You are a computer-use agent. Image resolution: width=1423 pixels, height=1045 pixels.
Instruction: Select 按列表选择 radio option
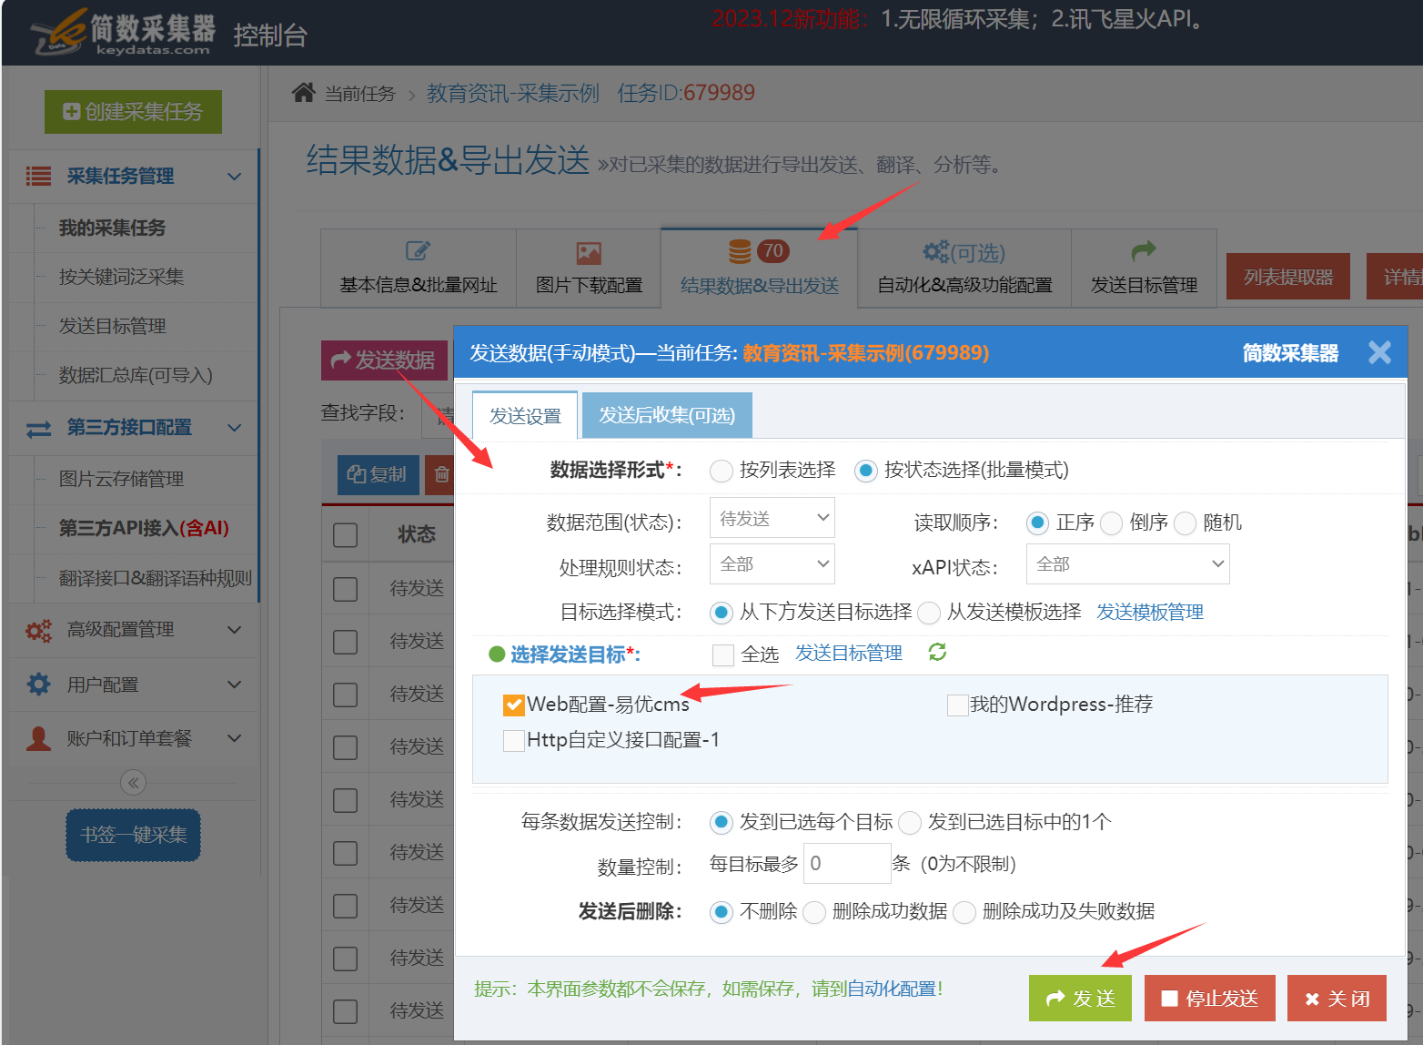point(722,471)
